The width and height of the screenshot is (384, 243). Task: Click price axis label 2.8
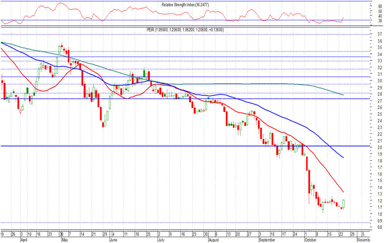point(380,94)
